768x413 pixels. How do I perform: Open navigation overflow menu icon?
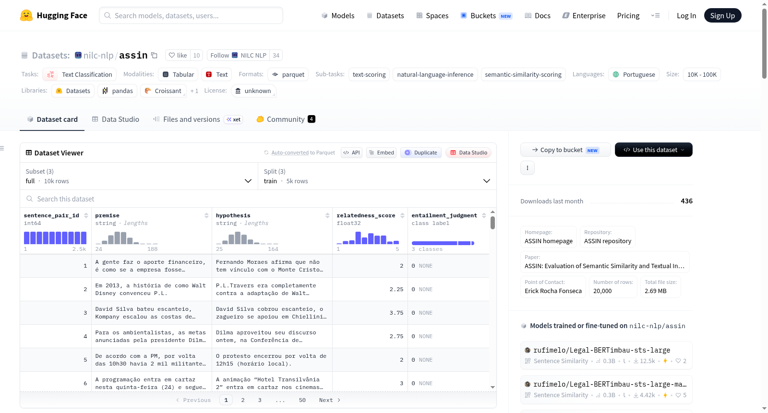click(x=655, y=15)
